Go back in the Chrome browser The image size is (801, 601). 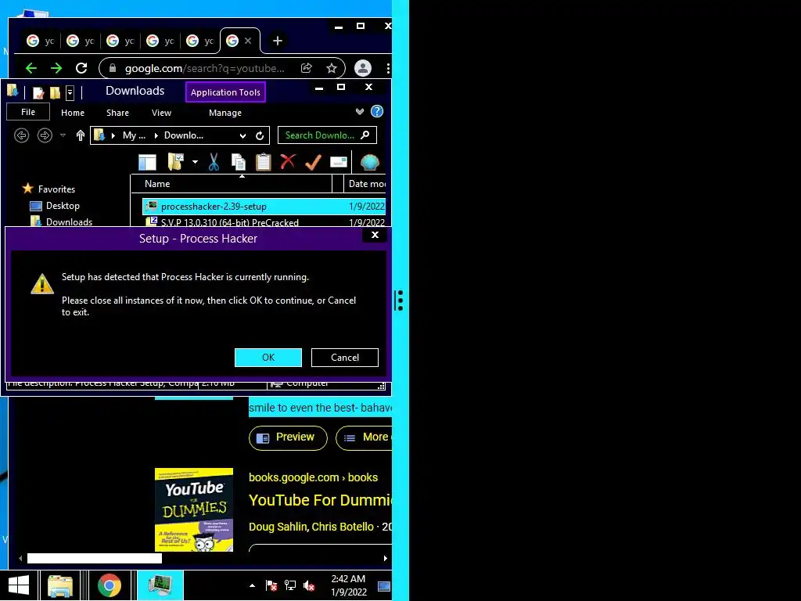pos(31,68)
